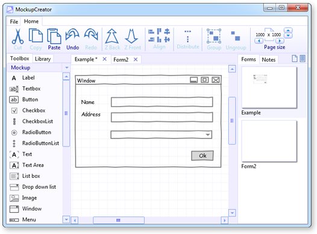
Task: Click the Group icon
Action: coord(214,36)
